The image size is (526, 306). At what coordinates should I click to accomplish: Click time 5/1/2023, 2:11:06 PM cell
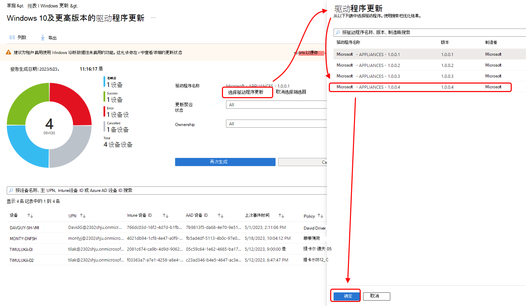pyautogui.click(x=265, y=228)
